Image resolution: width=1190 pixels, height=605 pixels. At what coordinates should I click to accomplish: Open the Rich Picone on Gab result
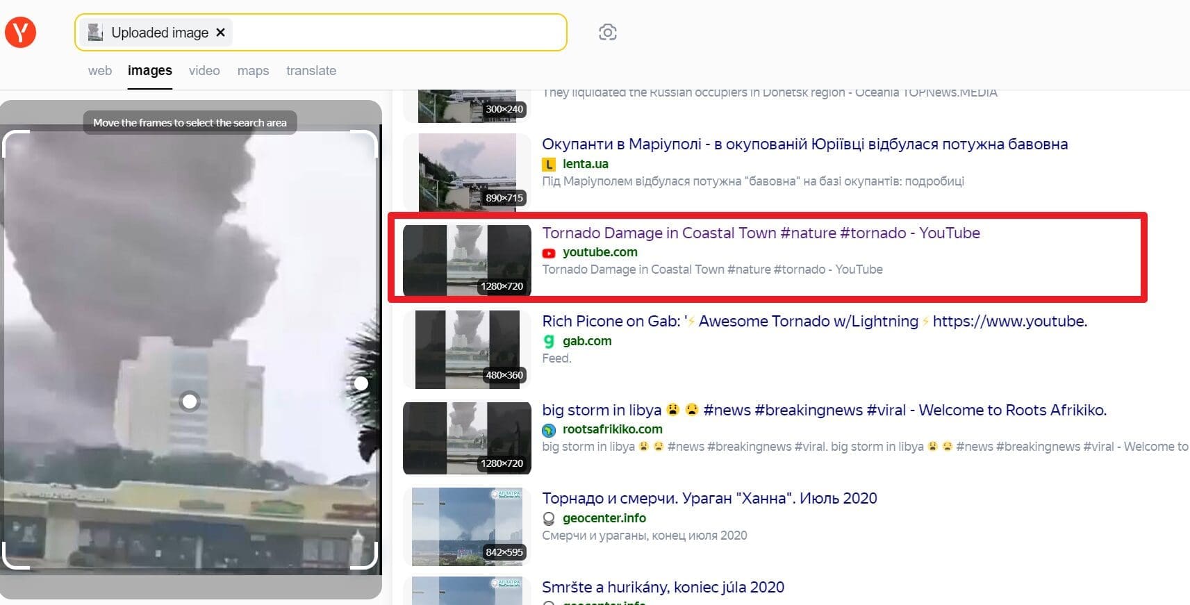[x=814, y=322]
